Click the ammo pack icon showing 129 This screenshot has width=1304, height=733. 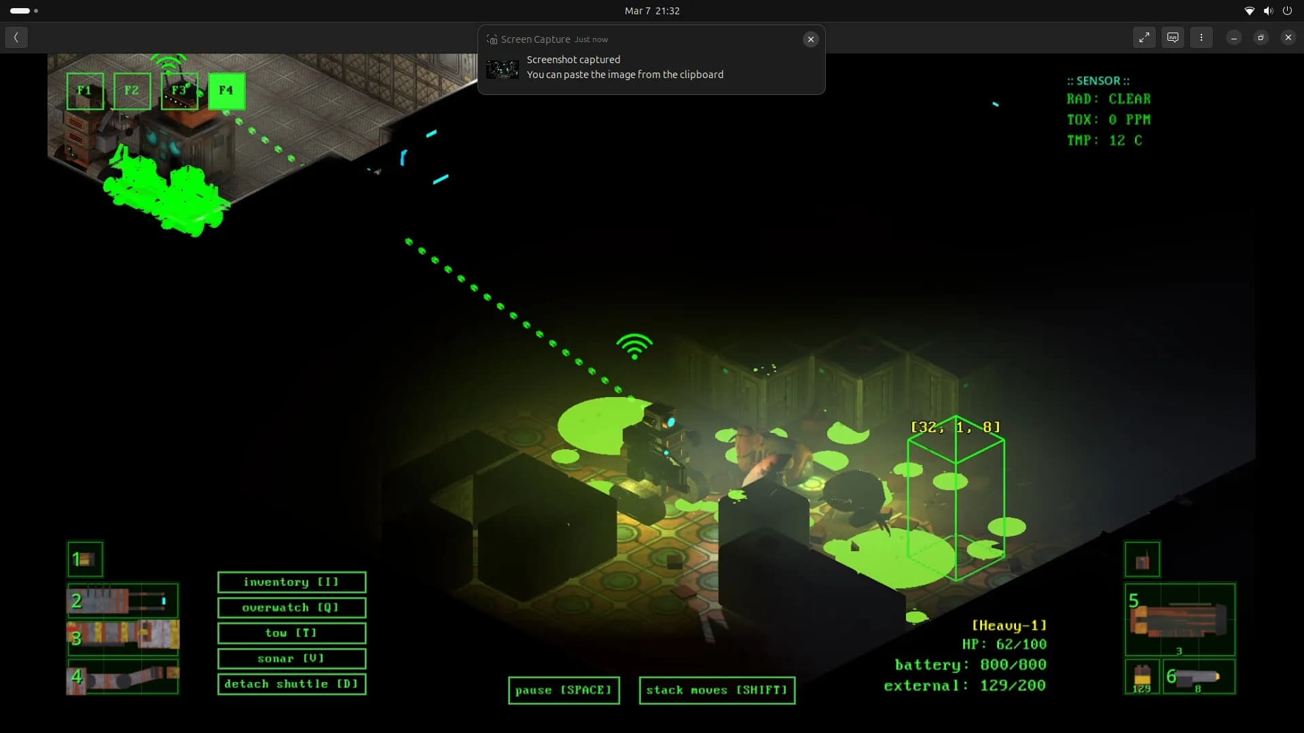coord(1142,677)
